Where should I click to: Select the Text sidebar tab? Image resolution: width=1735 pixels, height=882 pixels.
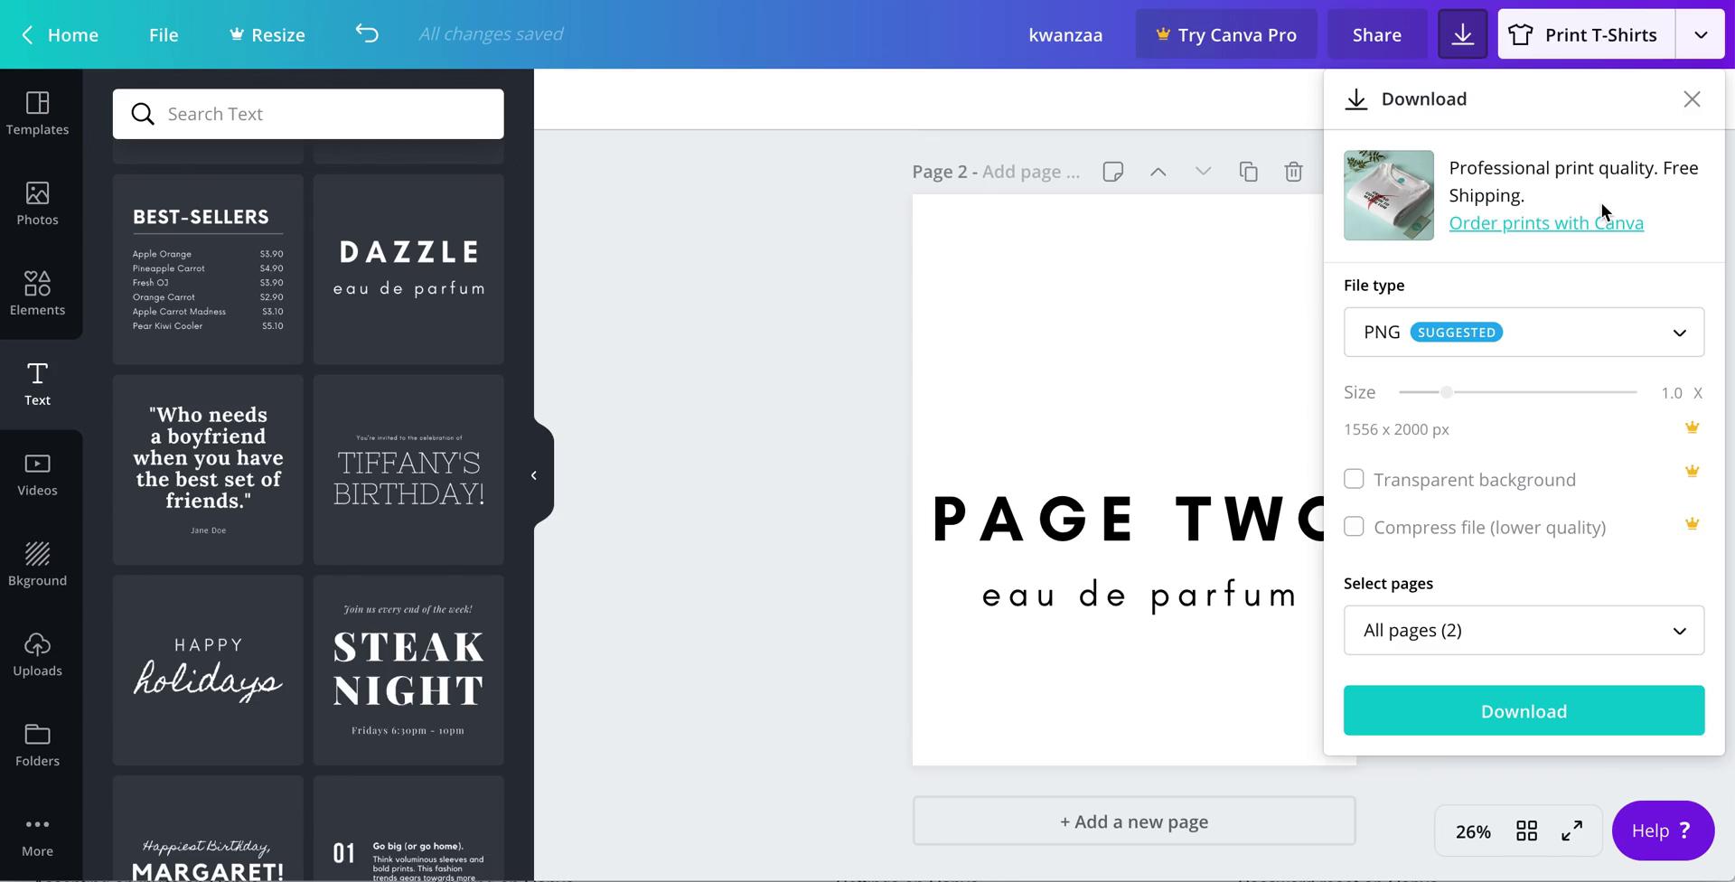(37, 385)
